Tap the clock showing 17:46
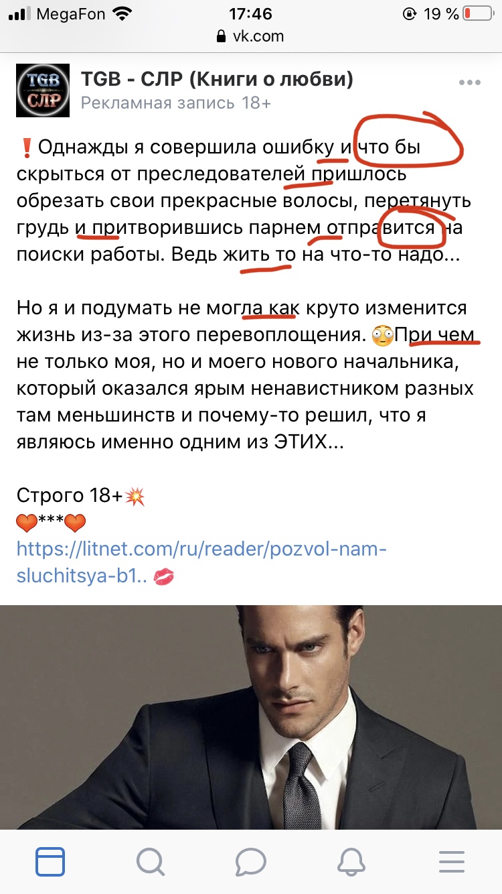Screen dimensions: 502x894 pyautogui.click(x=250, y=13)
